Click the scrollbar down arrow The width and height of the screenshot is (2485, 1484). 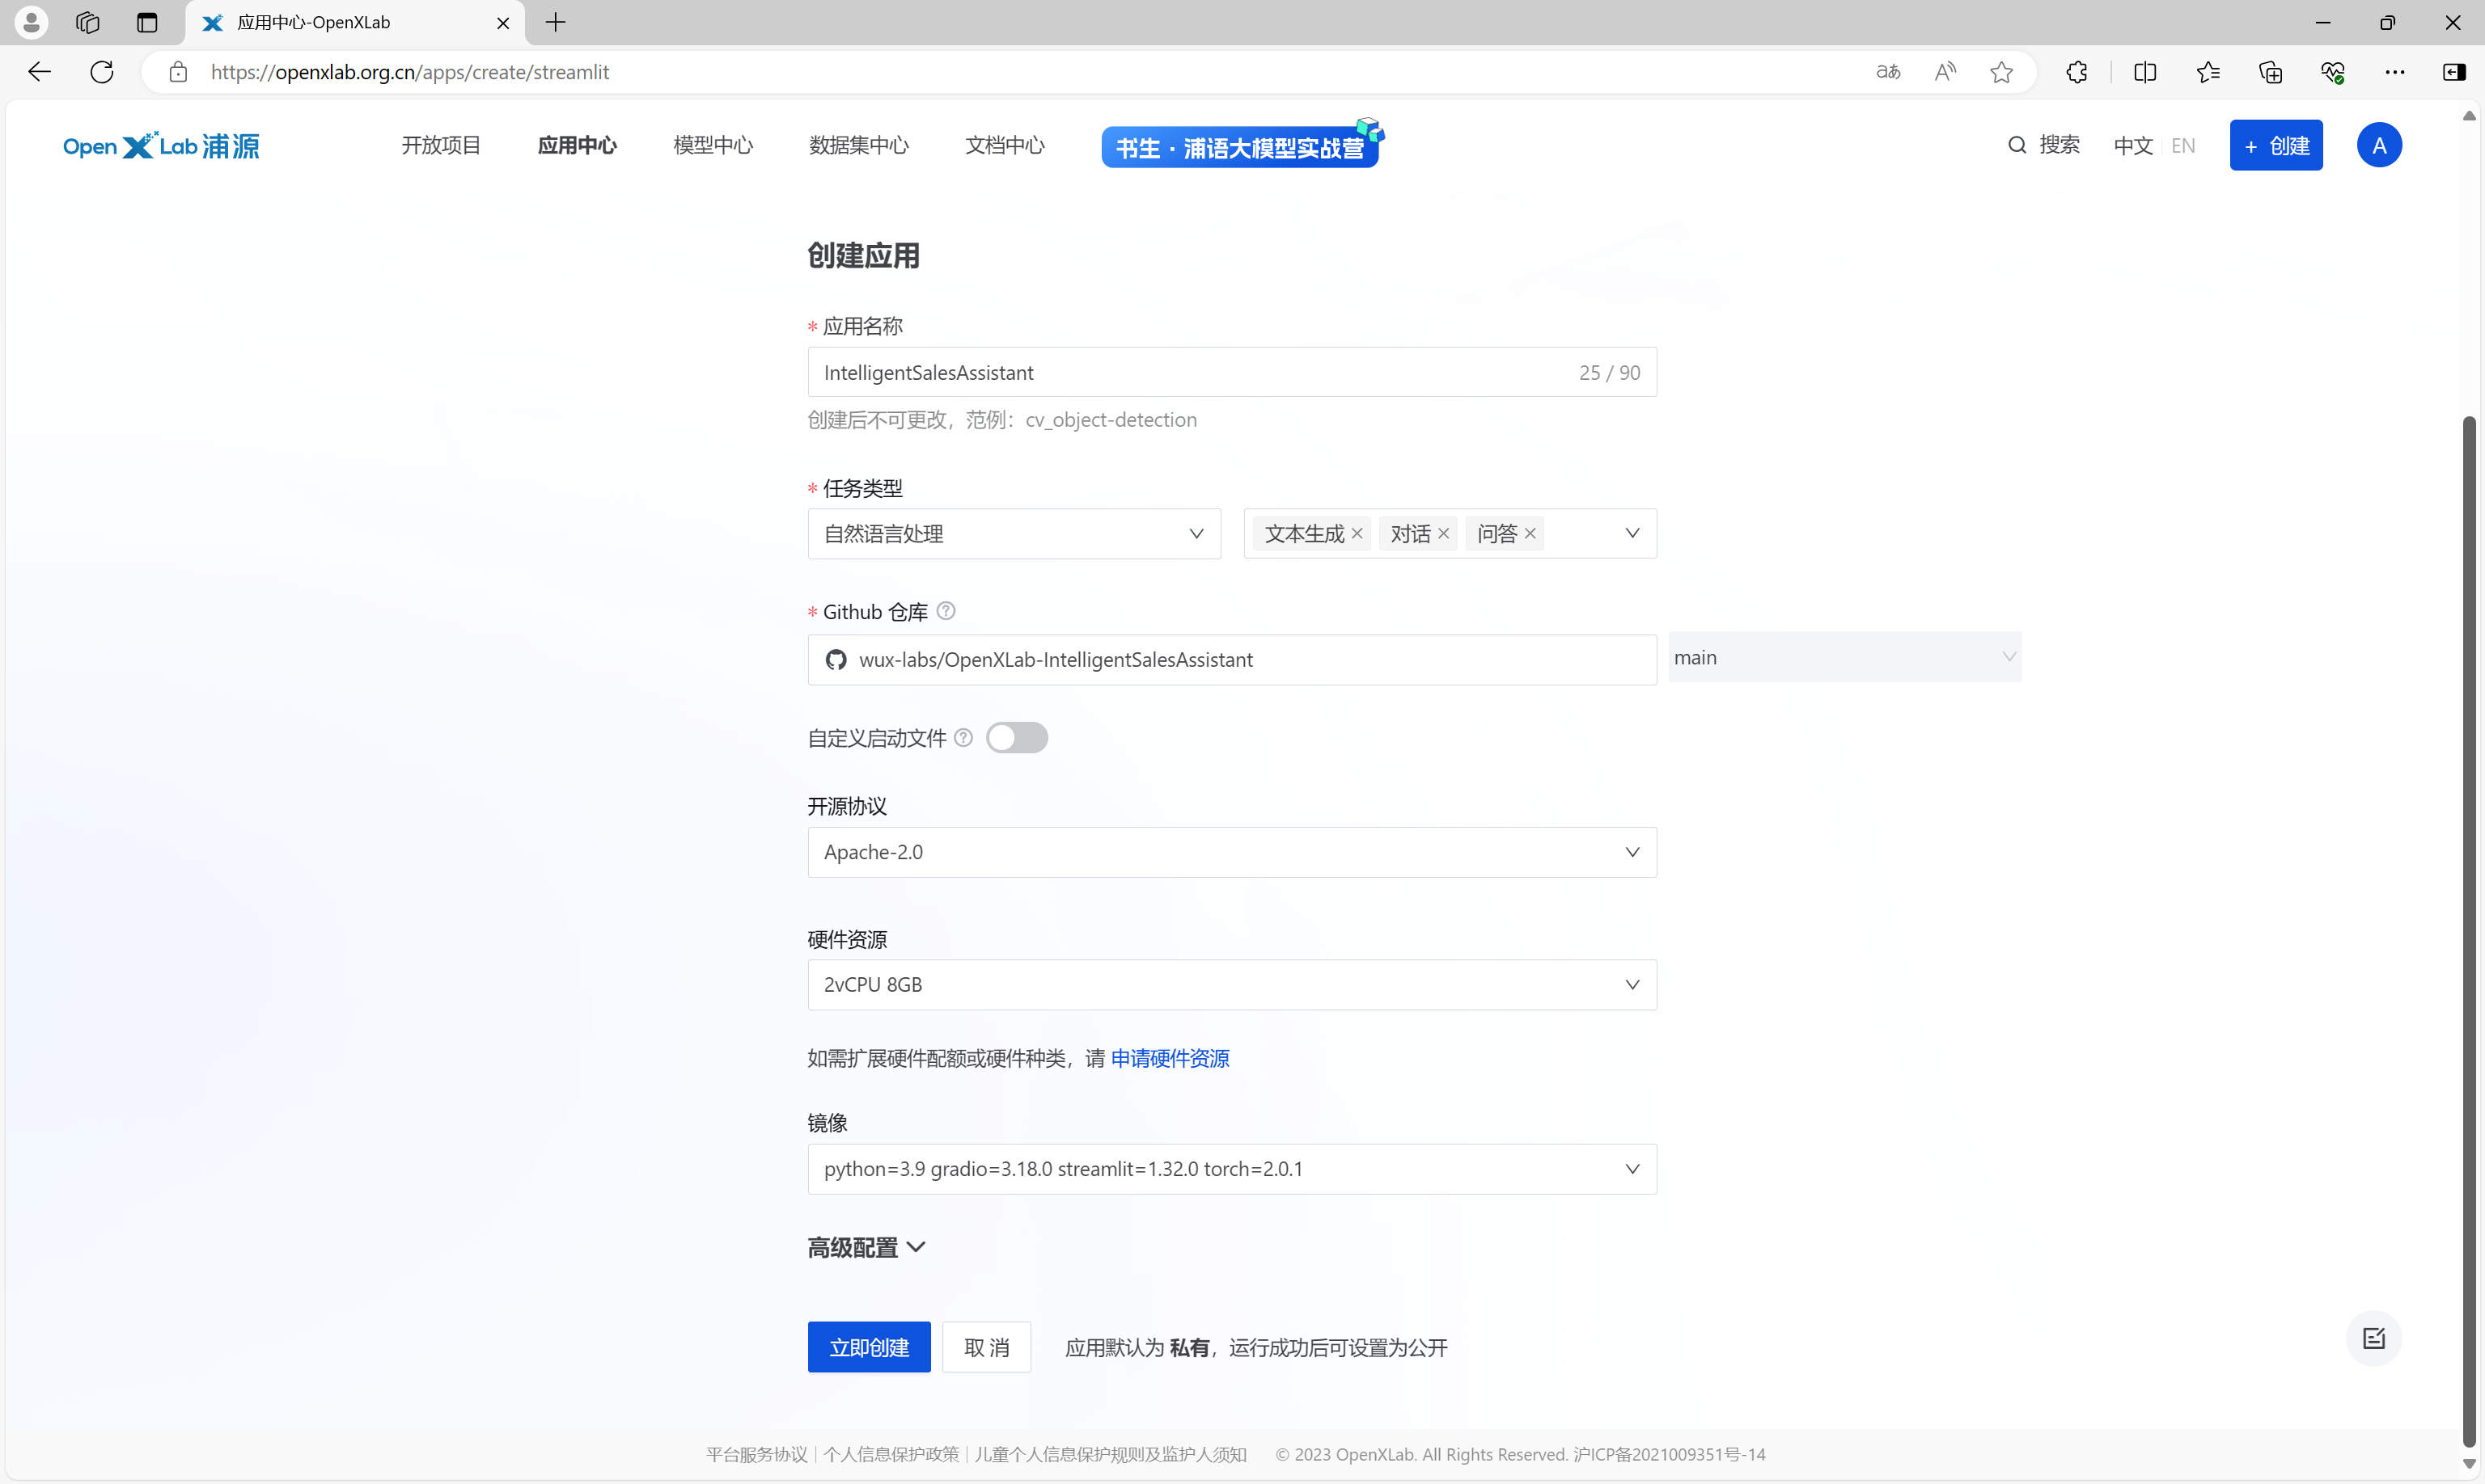[2469, 1463]
